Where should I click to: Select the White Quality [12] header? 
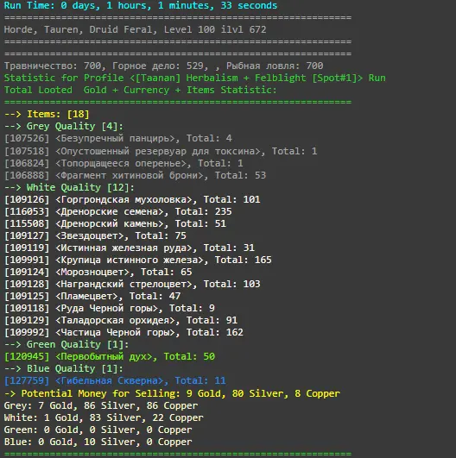[69, 187]
